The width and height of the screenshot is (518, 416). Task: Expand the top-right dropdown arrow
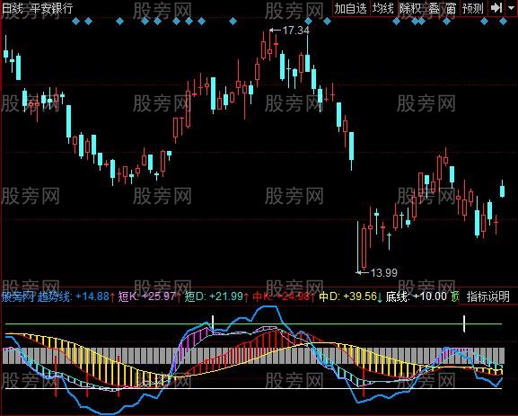point(512,8)
